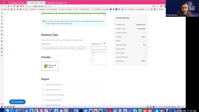This screenshot has width=199, height=112.
Task: Select Asia Pacific South East Asia region
Action: point(43,95)
